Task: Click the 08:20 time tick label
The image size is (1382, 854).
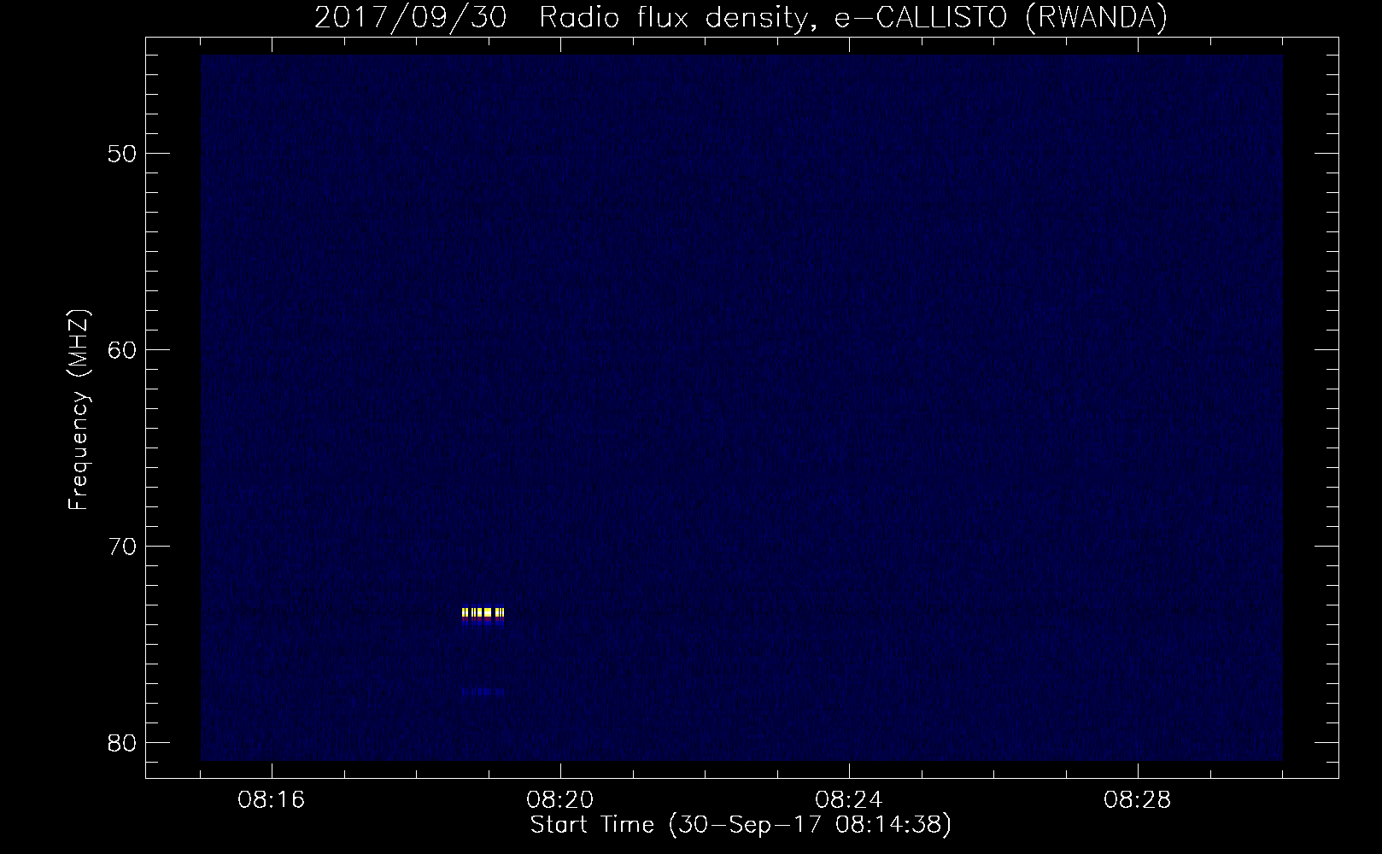Action: click(561, 800)
